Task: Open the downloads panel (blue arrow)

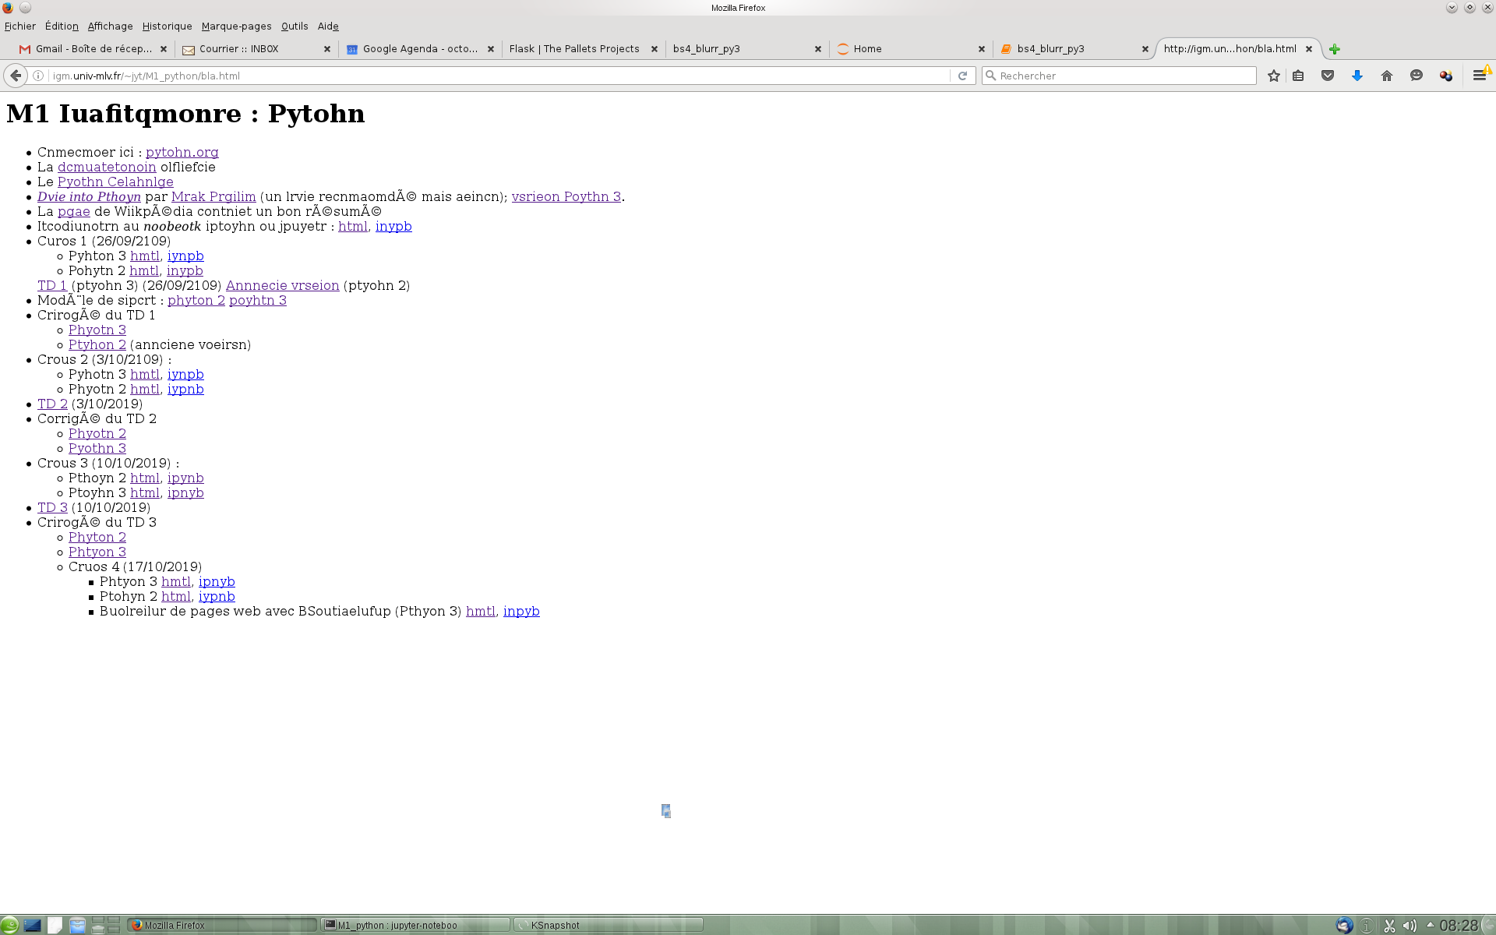Action: pyautogui.click(x=1357, y=76)
